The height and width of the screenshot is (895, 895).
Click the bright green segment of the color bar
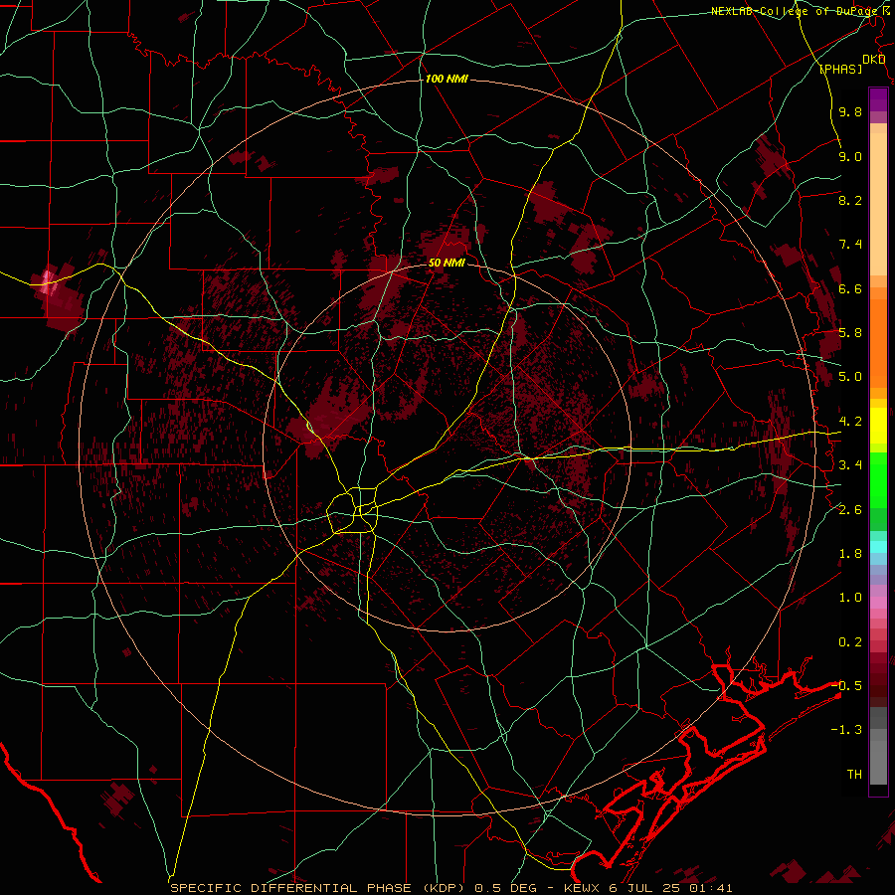click(x=878, y=479)
